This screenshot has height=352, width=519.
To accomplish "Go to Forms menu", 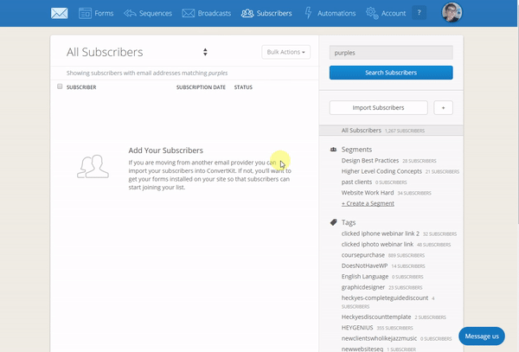I will tap(104, 13).
